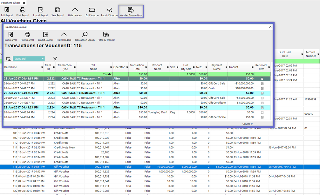Toggle Returned Item checkbox on $50.00 Gift Certificate row

(x=262, y=117)
